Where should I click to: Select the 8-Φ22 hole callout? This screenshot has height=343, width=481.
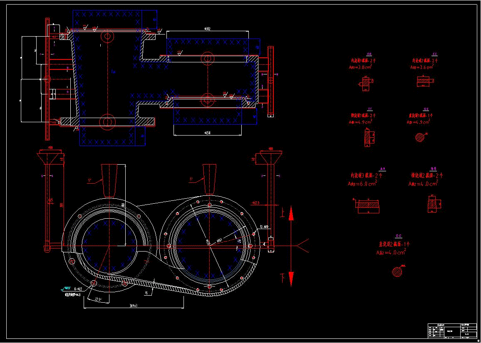79,289
